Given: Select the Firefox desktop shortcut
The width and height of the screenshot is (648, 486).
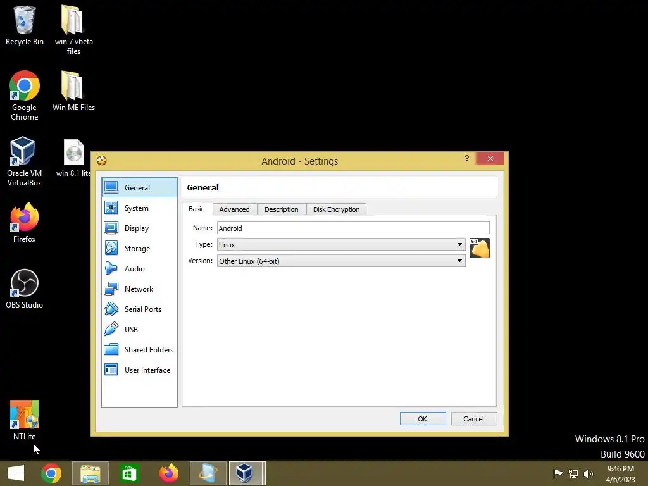Looking at the screenshot, I should tap(25, 222).
